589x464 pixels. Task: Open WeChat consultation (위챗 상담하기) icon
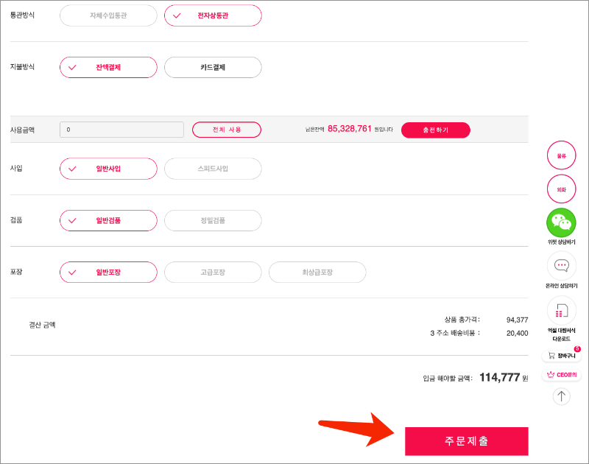[x=561, y=223]
